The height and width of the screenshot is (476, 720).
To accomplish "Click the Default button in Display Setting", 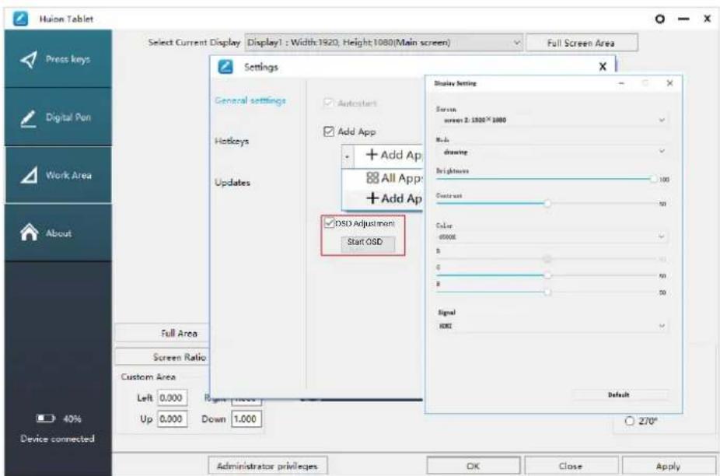I will pyautogui.click(x=620, y=394).
